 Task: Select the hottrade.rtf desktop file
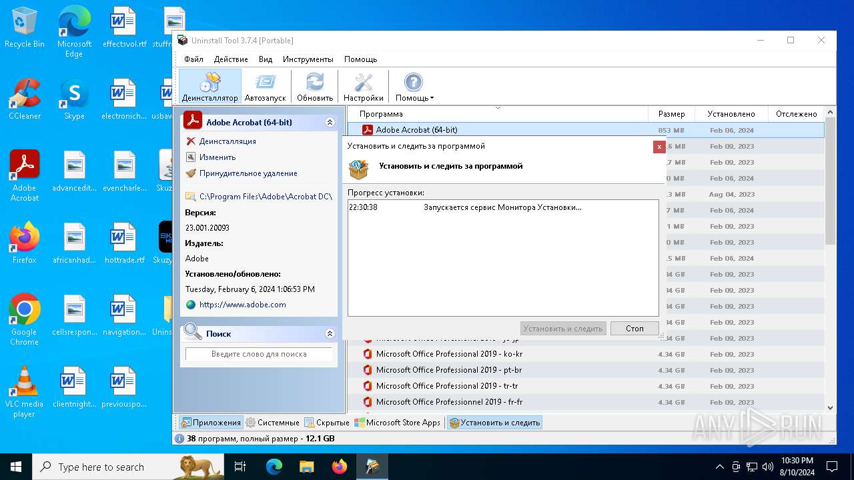click(124, 243)
